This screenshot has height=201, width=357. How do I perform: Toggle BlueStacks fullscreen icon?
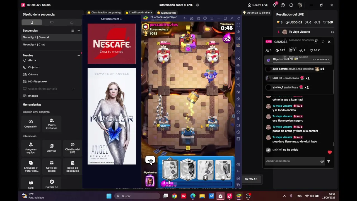pyautogui.click(x=238, y=25)
